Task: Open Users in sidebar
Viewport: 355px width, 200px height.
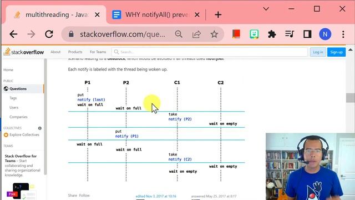Action: [14, 107]
